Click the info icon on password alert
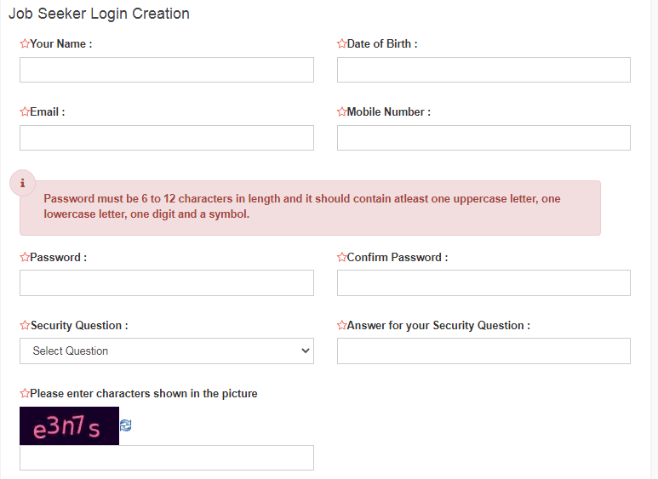The width and height of the screenshot is (658, 479). click(22, 183)
